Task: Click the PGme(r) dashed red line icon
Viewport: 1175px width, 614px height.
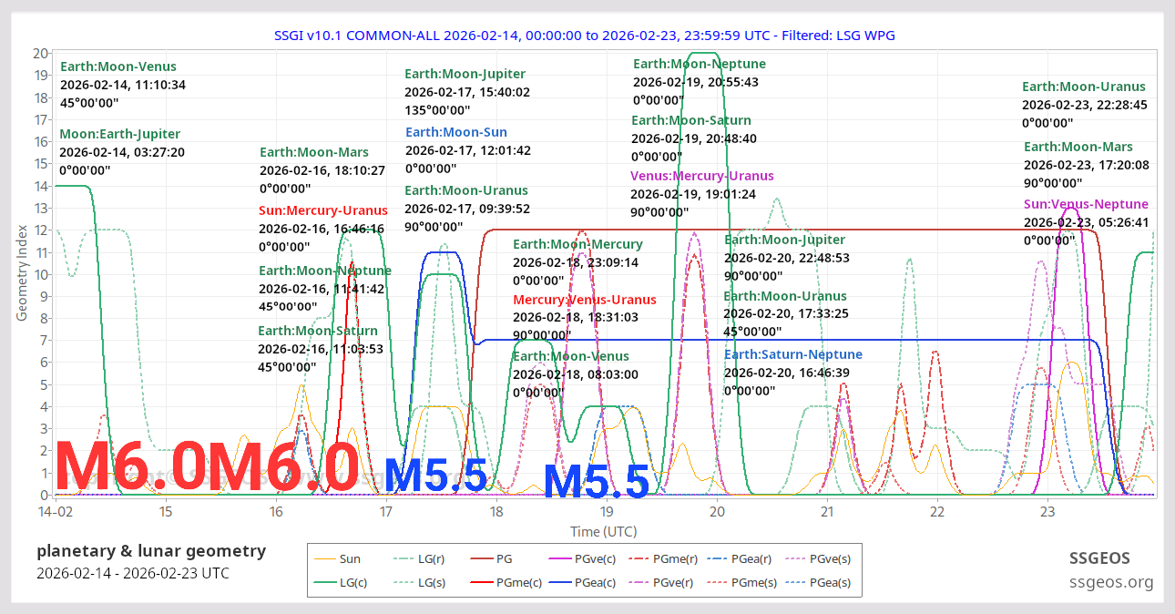Action: (x=639, y=558)
